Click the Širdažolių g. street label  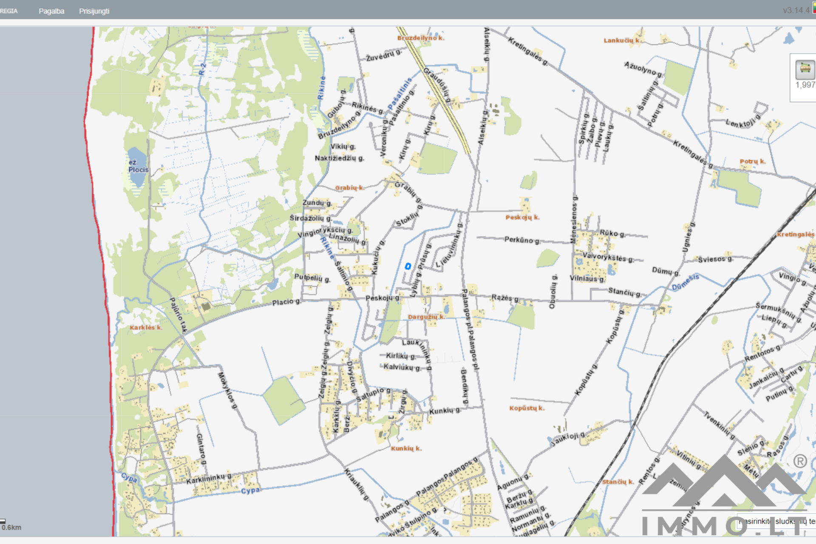(310, 218)
